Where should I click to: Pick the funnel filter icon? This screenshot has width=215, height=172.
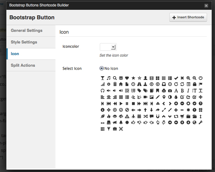pos(109,129)
